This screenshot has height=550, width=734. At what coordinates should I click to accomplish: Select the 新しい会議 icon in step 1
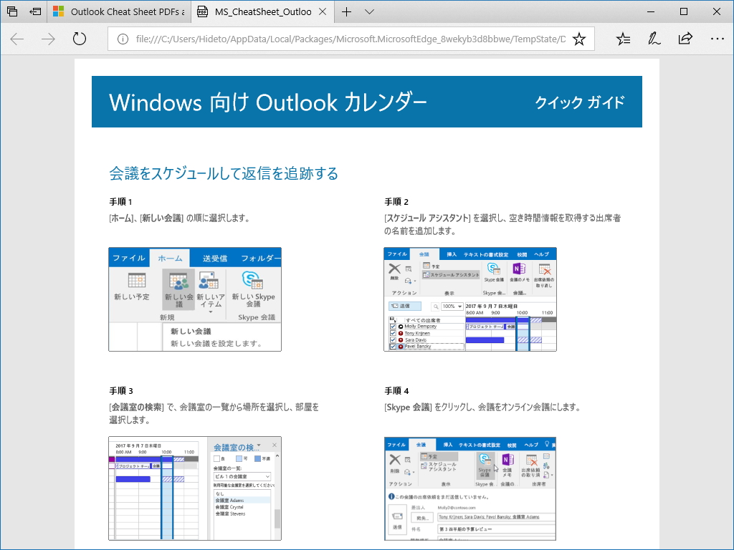click(x=178, y=281)
